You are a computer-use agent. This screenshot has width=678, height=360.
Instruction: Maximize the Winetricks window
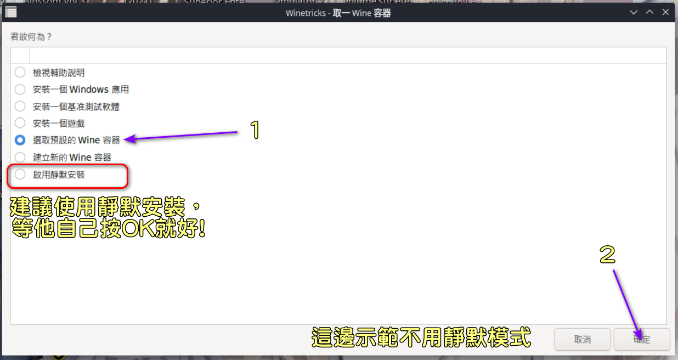click(649, 12)
